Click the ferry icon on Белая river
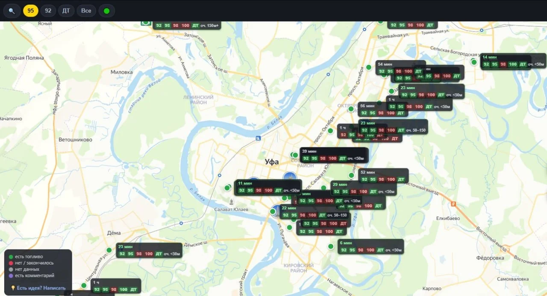 click(x=258, y=138)
